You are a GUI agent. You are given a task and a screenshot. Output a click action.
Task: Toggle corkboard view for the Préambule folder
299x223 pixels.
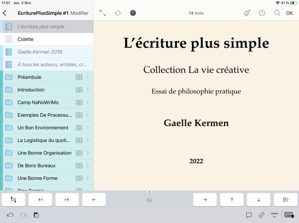79,77
